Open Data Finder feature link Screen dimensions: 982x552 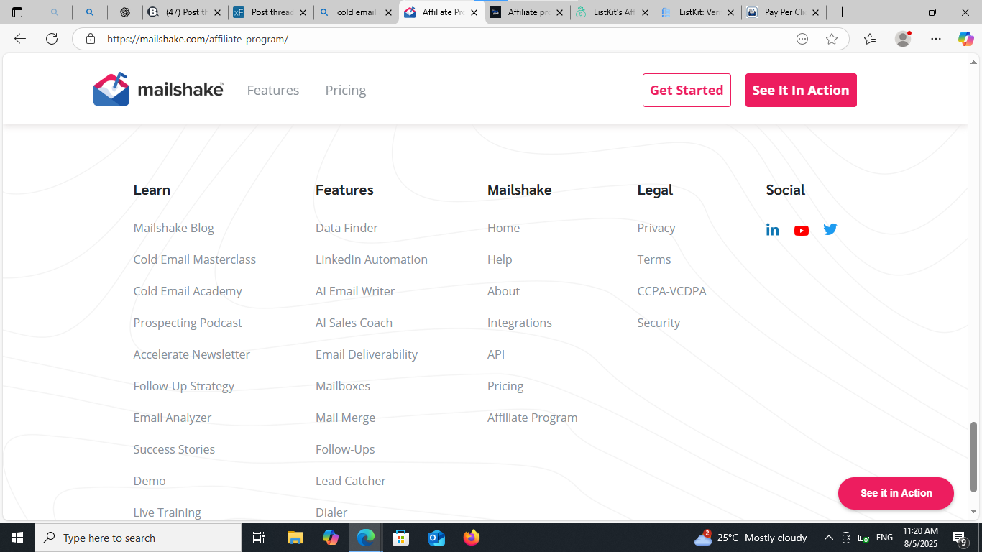(347, 228)
